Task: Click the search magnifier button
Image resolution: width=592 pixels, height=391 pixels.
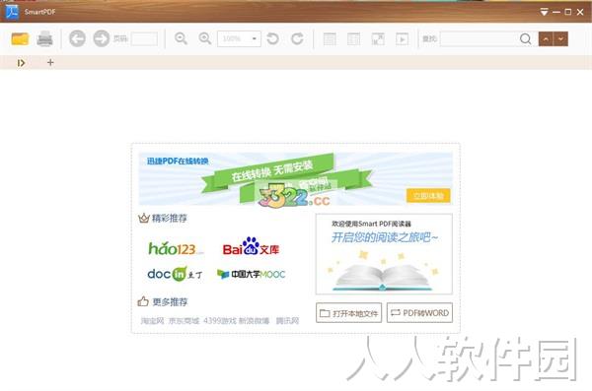Action: pyautogui.click(x=525, y=38)
